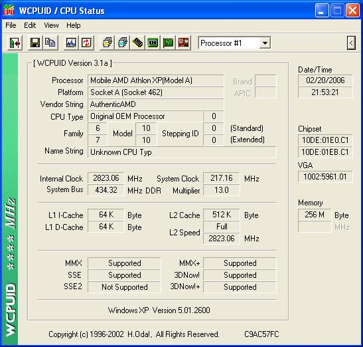The height and width of the screenshot is (347, 363).
Task: Click the VGA value 1002:5961.01
Action: (325, 177)
